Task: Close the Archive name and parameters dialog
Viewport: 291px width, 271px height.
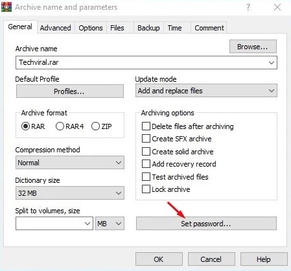Action: pyautogui.click(x=277, y=7)
